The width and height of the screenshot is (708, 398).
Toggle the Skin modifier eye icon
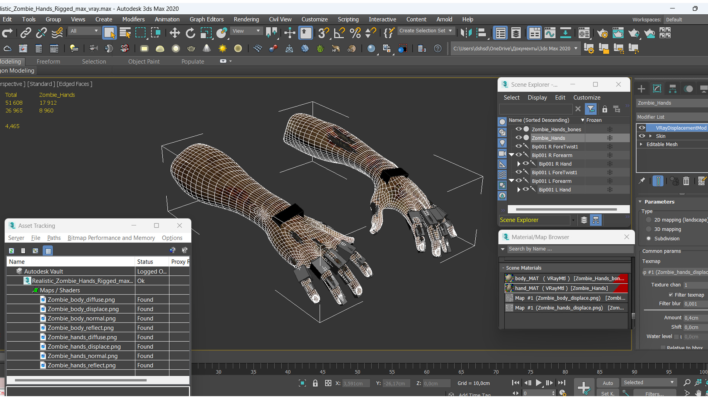(642, 136)
